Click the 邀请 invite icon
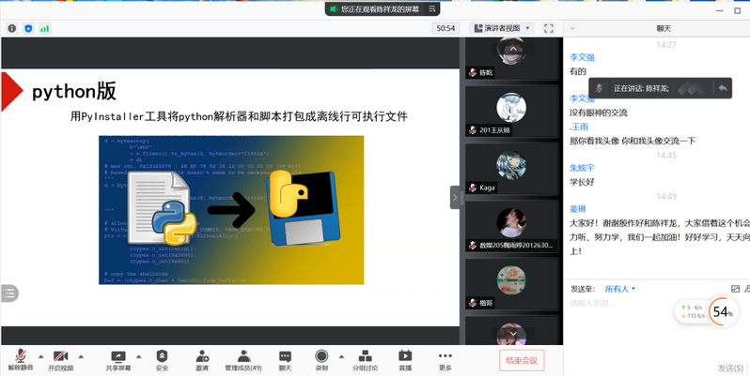Screen dimensions: 750x376 (202, 355)
